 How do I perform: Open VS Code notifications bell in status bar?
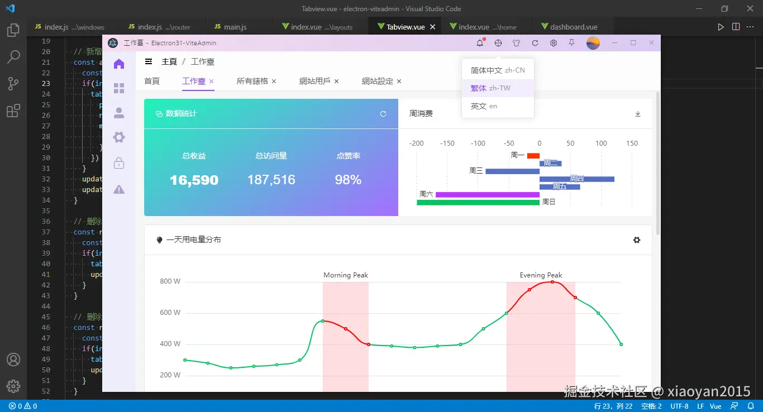pyautogui.click(x=751, y=406)
